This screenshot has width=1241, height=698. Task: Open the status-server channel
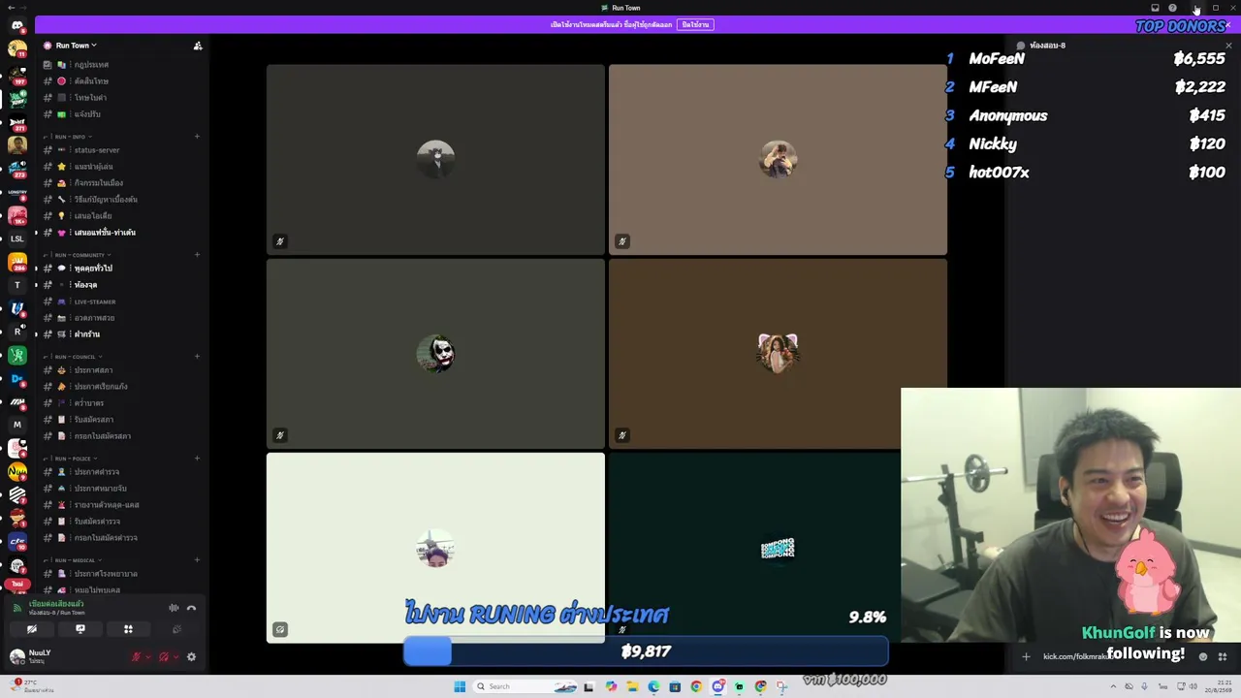point(120,150)
